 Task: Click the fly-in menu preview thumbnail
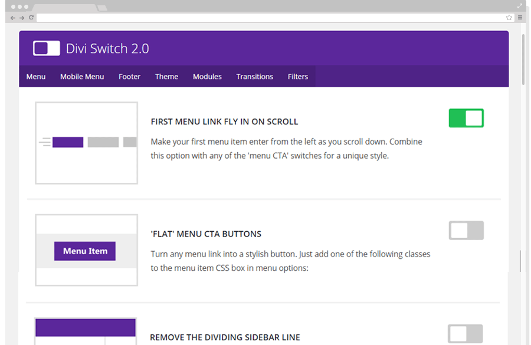click(x=86, y=143)
